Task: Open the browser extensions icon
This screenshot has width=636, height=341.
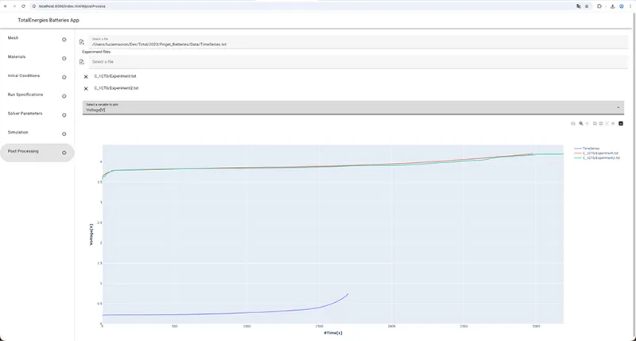Action: tap(599, 6)
